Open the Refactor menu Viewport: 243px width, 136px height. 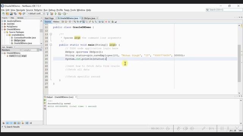coord(38,10)
